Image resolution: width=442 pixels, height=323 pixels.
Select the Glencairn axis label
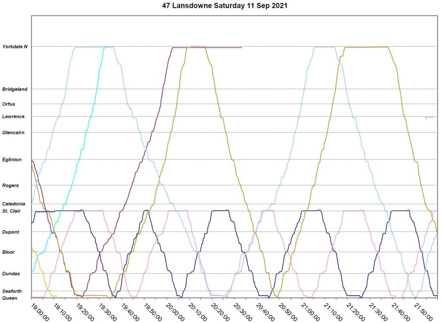coord(13,133)
